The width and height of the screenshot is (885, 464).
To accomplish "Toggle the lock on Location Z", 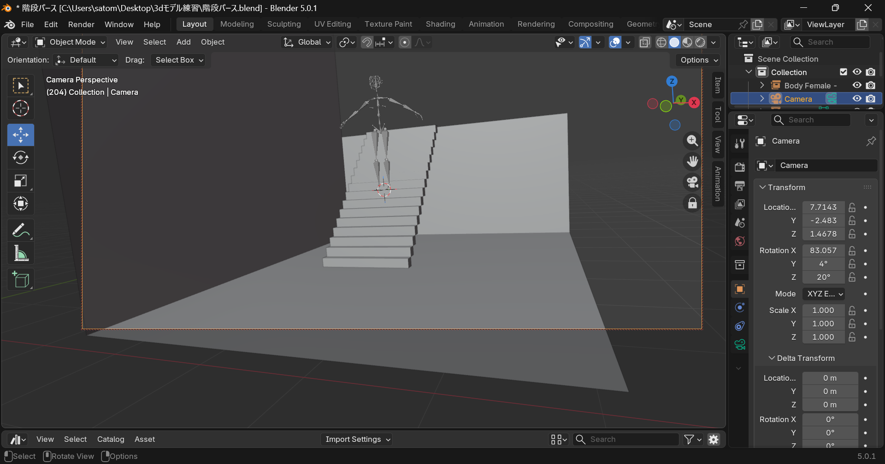I will pyautogui.click(x=852, y=234).
